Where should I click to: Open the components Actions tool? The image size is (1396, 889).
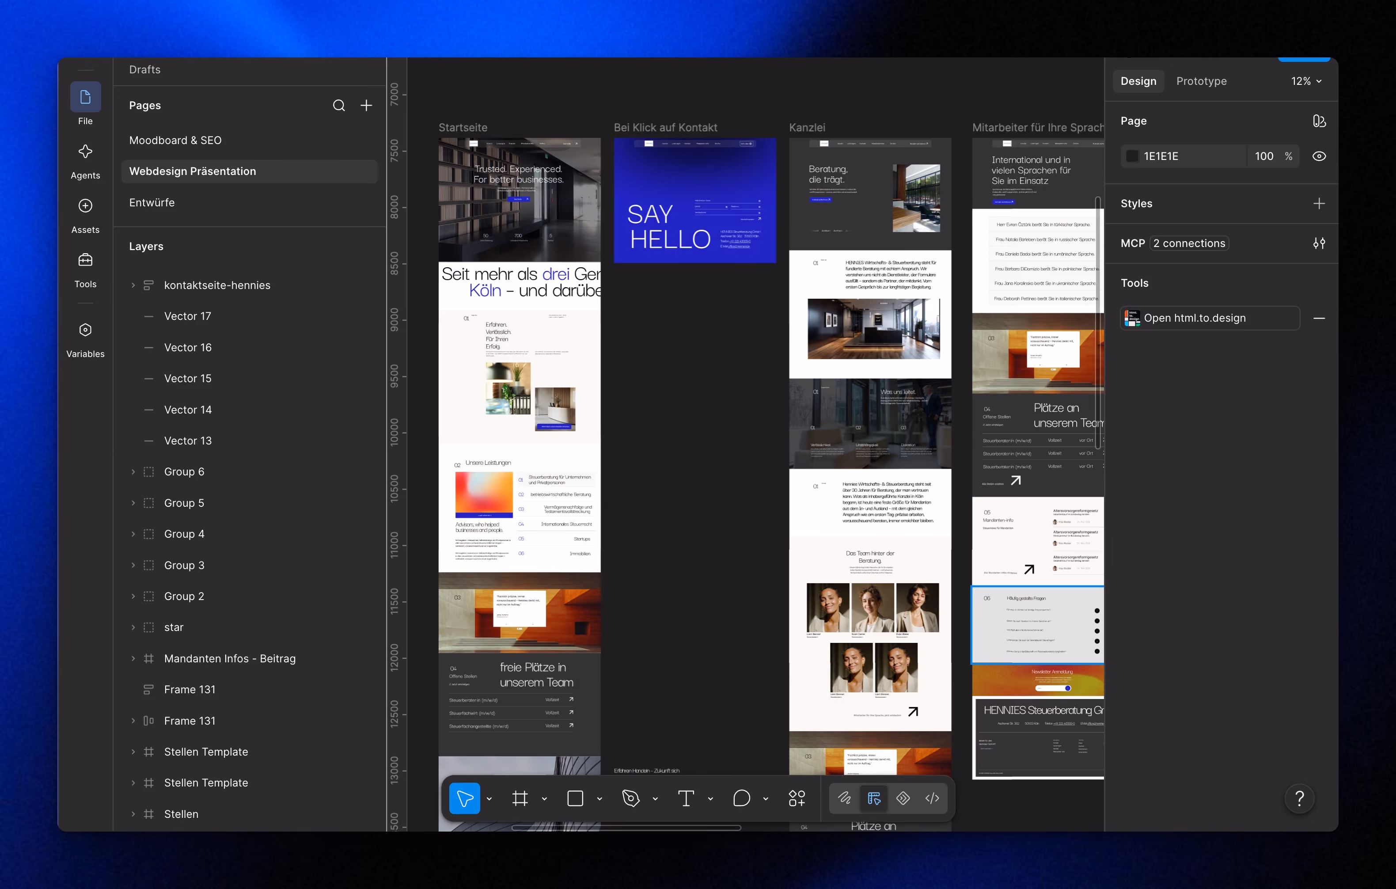click(x=797, y=798)
